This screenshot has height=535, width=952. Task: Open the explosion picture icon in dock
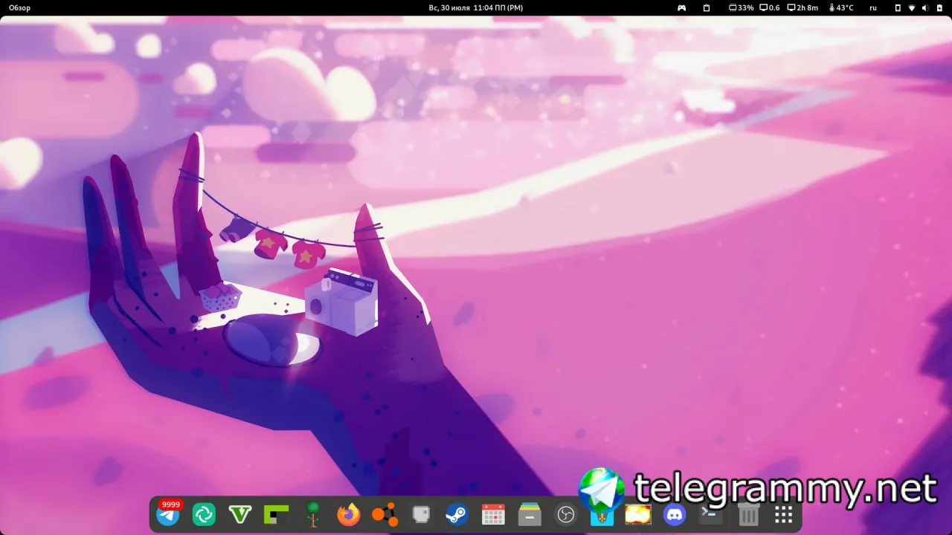point(638,514)
